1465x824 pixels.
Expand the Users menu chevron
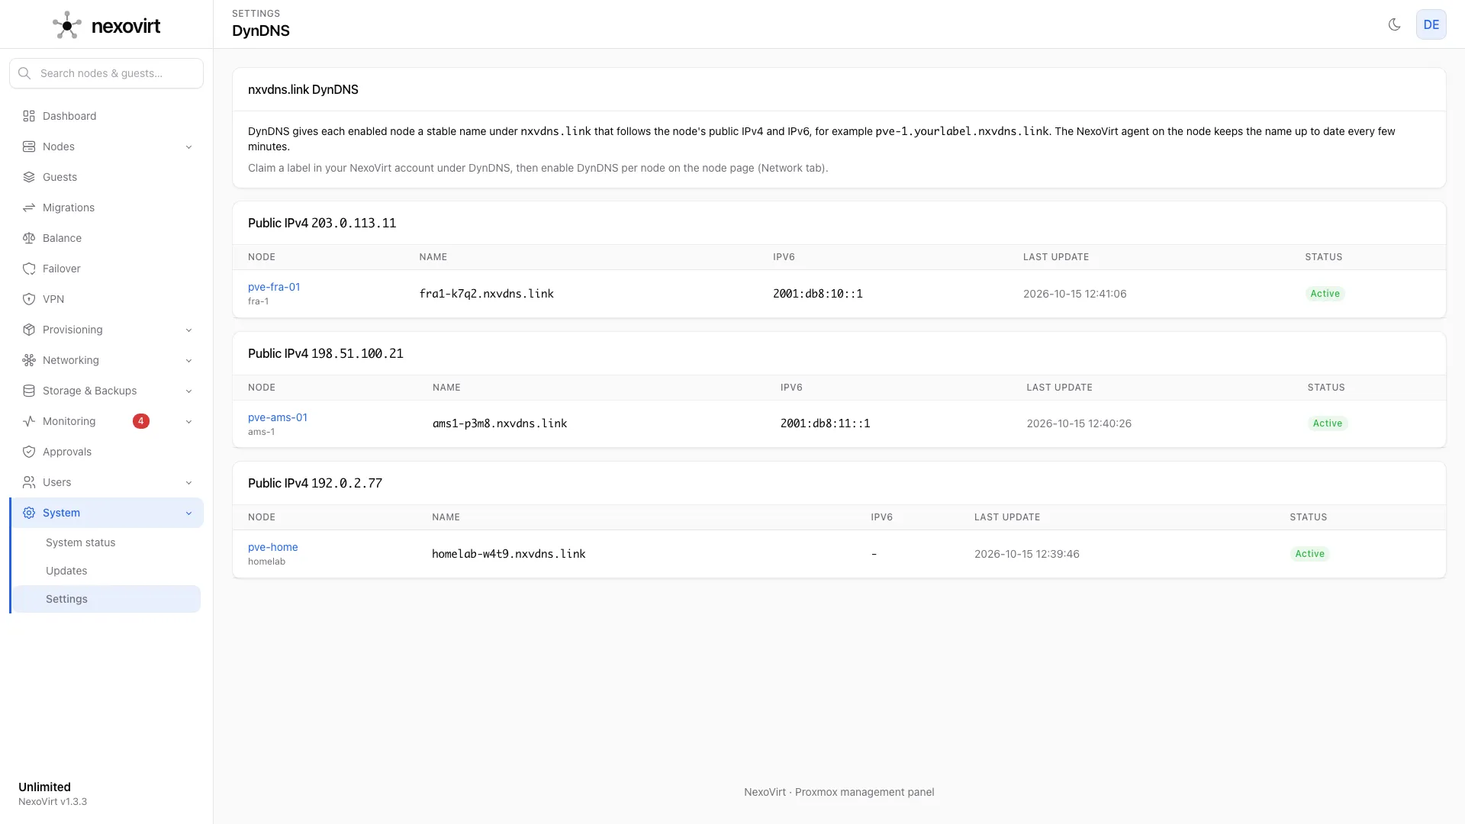[188, 483]
